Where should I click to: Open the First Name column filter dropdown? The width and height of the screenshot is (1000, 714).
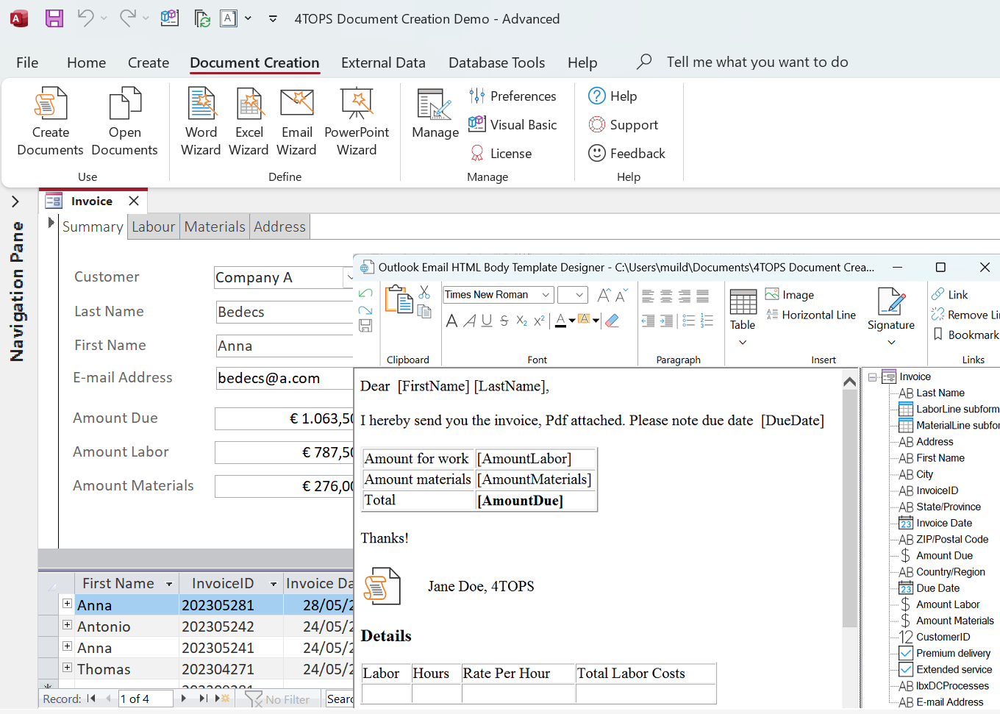[169, 584]
